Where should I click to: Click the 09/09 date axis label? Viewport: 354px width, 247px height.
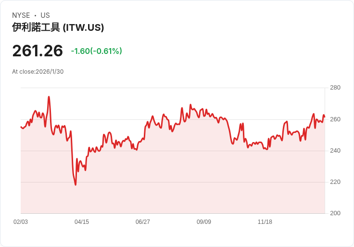click(204, 222)
